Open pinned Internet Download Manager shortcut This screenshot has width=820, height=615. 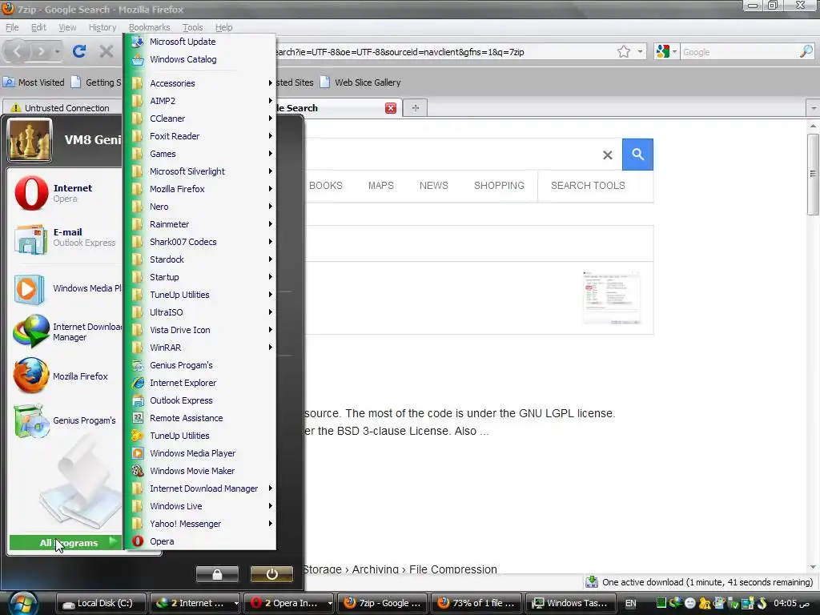pyautogui.click(x=31, y=332)
